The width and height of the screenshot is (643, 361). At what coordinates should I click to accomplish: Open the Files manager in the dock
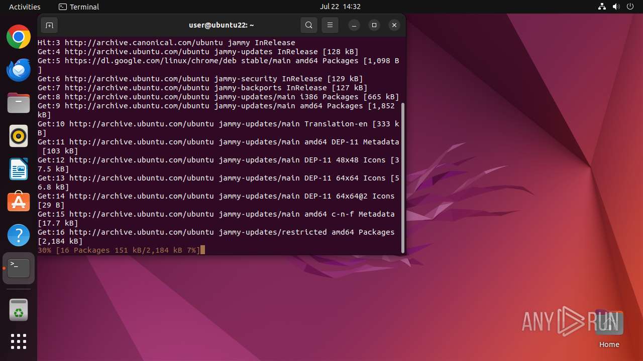19,103
